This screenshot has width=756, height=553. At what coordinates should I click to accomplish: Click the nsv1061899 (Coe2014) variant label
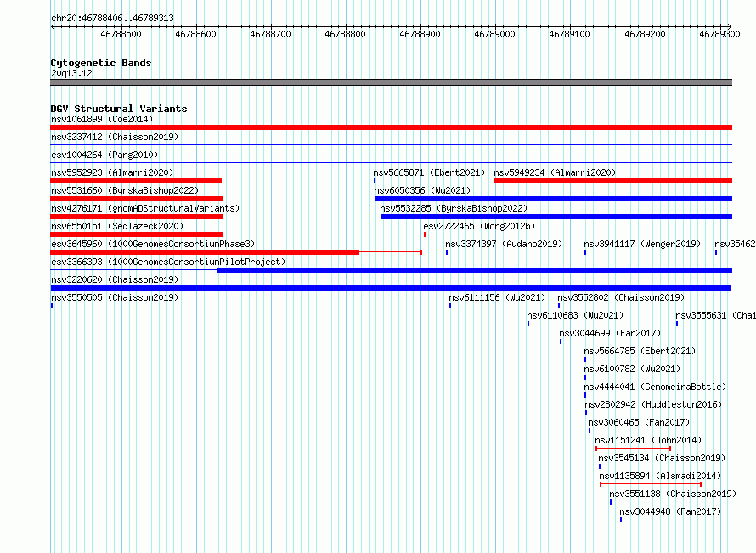click(102, 119)
